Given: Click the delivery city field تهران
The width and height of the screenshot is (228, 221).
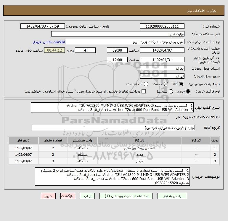Looking at the screenshot, I should pyautogui.click(x=162, y=76).
